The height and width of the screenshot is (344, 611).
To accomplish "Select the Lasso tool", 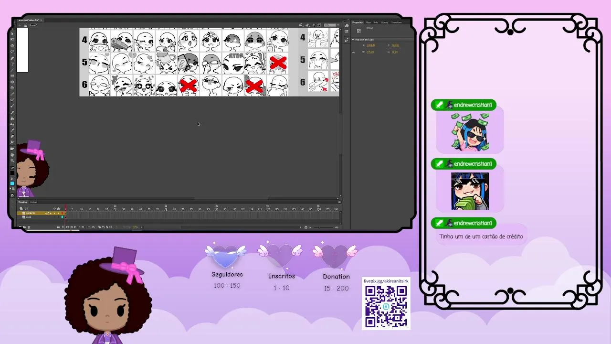I will coord(12,52).
